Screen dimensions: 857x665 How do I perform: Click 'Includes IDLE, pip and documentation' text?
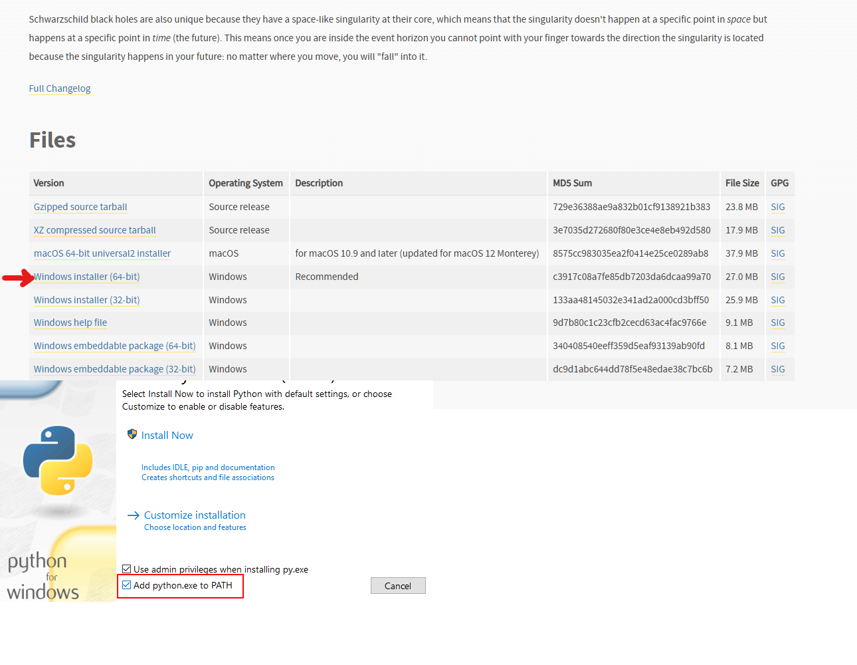pyautogui.click(x=208, y=467)
